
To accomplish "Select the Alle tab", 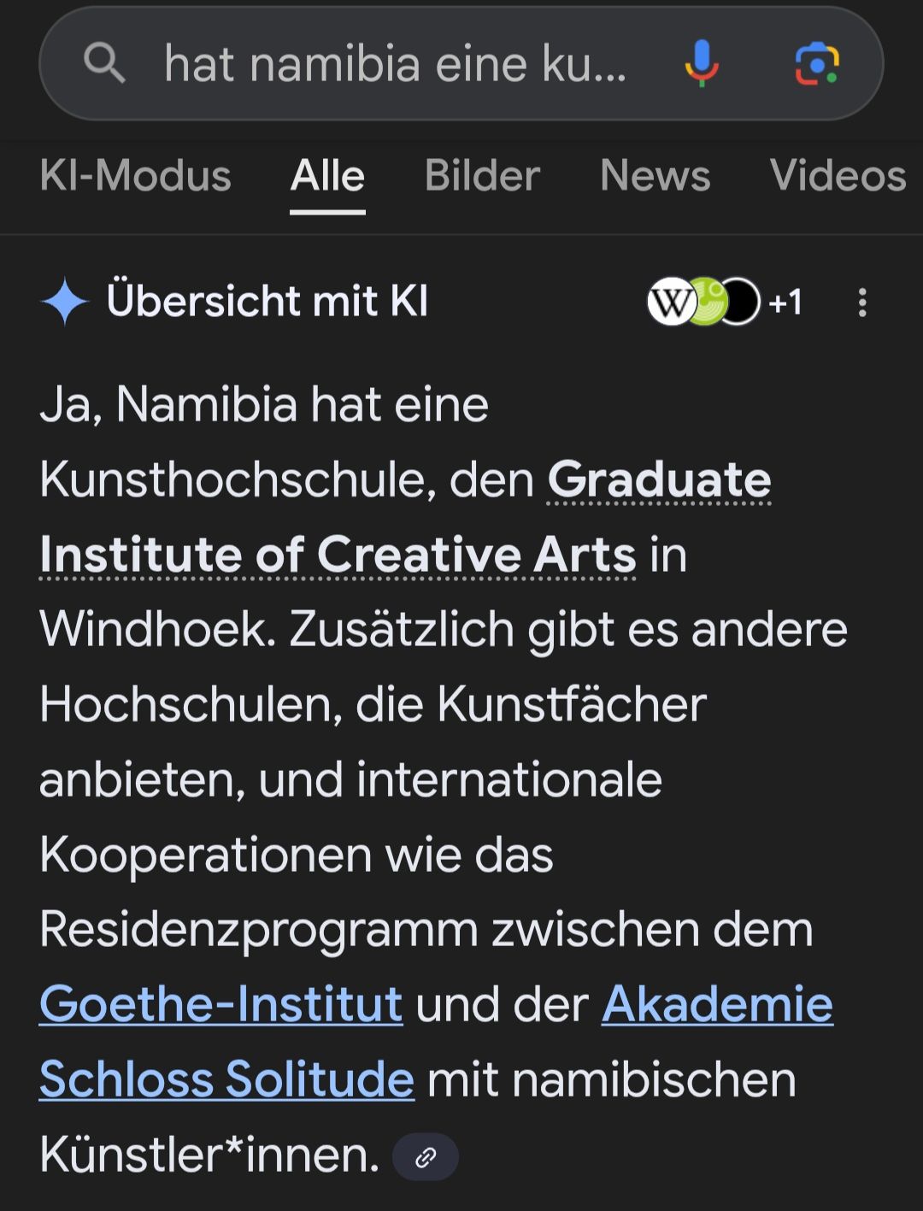I will (x=327, y=176).
